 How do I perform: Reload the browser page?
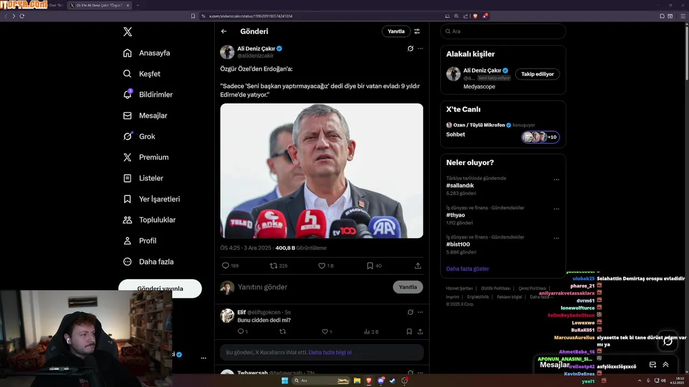pos(22,16)
